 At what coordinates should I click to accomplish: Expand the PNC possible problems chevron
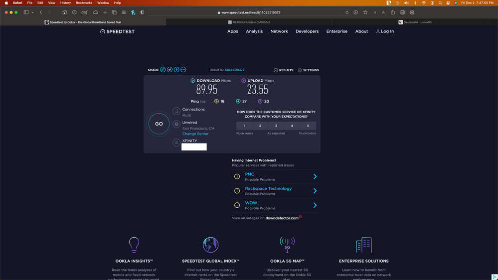[x=315, y=176]
